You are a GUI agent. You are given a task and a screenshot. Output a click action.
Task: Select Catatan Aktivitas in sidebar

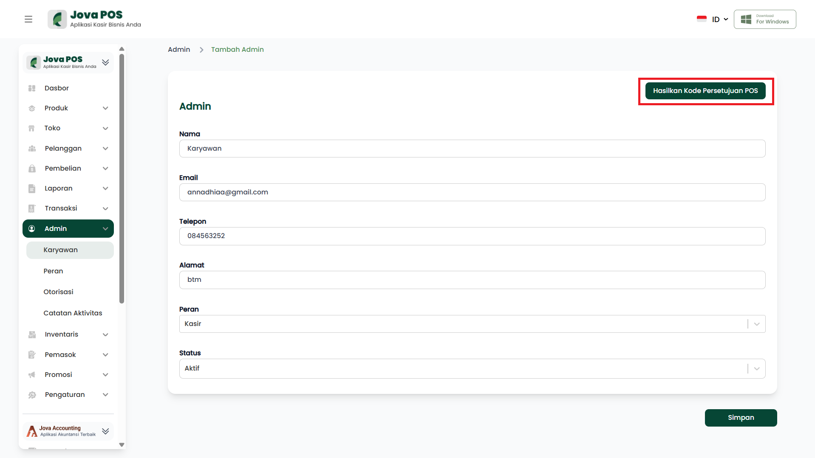point(73,313)
